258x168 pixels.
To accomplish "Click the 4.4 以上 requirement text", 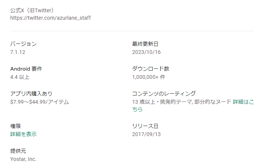I will click(x=20, y=77).
